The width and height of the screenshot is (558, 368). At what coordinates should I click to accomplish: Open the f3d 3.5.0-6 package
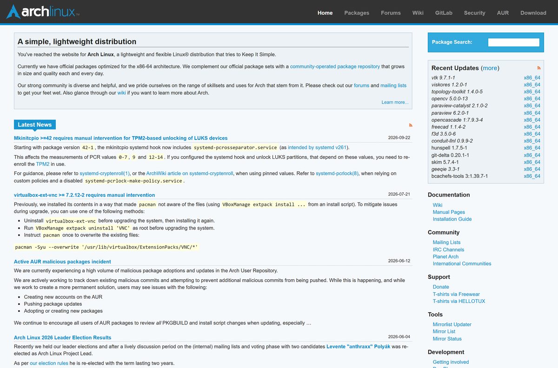tap(444, 134)
